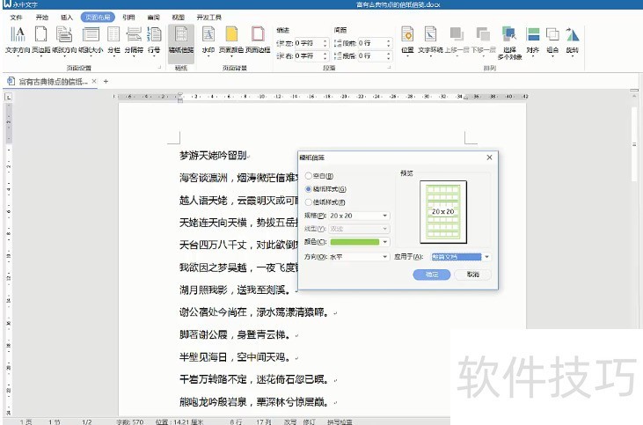Open the 纸张方向 paper orientation tool
The image size is (643, 425).
click(64, 40)
